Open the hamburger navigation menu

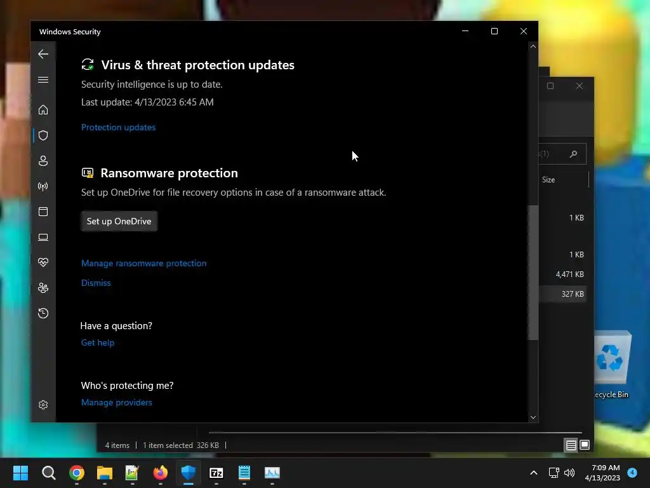coord(43,79)
